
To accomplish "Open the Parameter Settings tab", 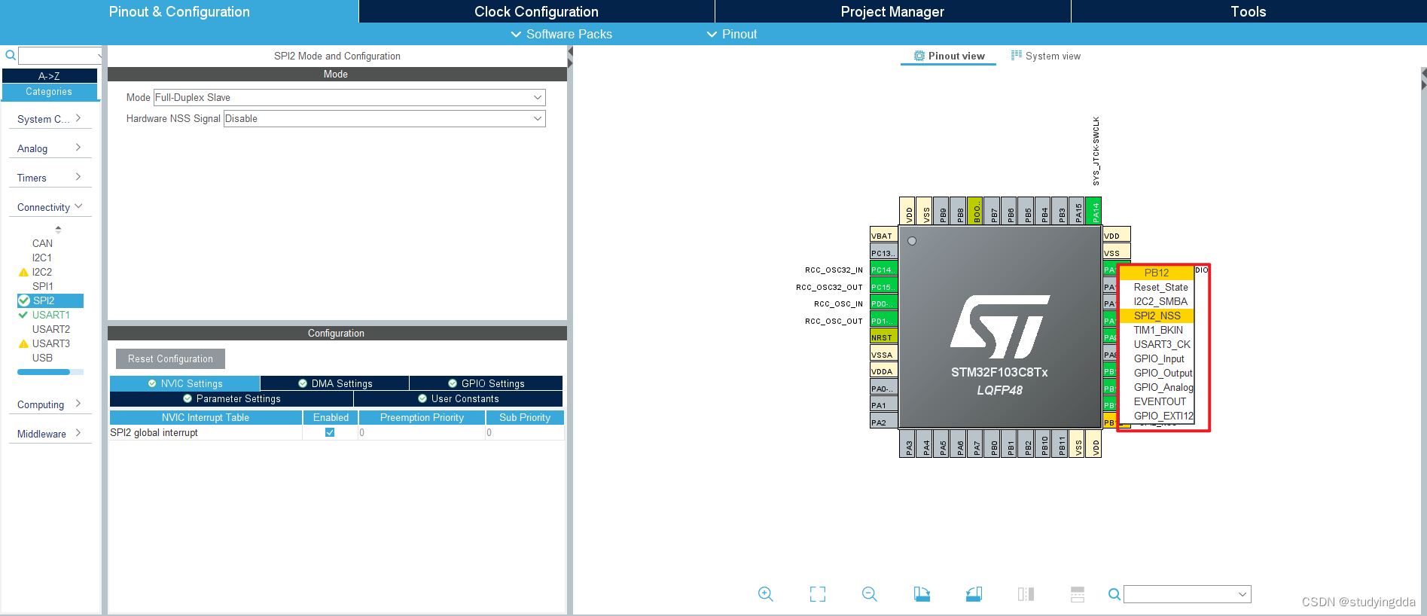I will (231, 398).
